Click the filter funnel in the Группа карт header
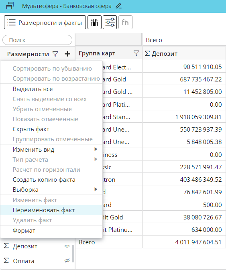Viewport: 226px width, 270px height. (136, 53)
